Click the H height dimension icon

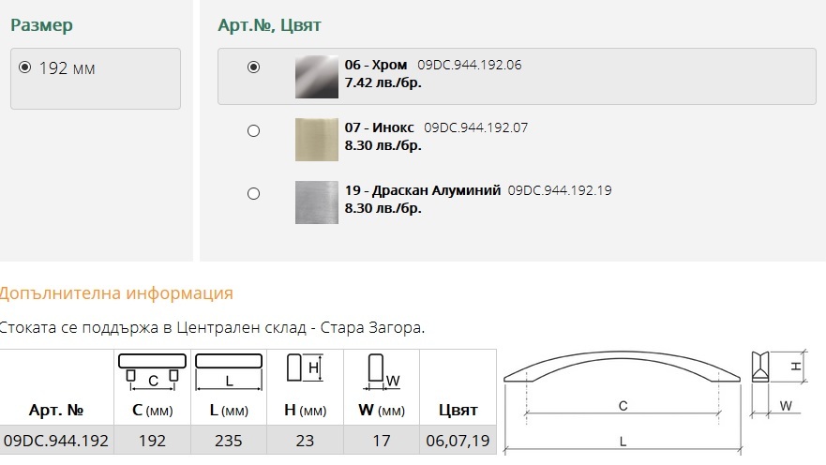click(305, 367)
